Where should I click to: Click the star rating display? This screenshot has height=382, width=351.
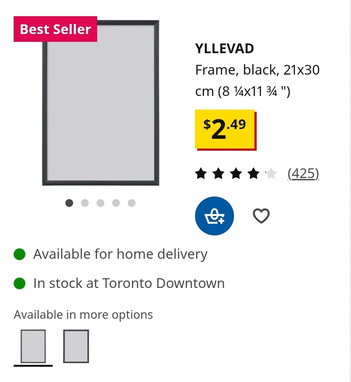click(x=236, y=173)
